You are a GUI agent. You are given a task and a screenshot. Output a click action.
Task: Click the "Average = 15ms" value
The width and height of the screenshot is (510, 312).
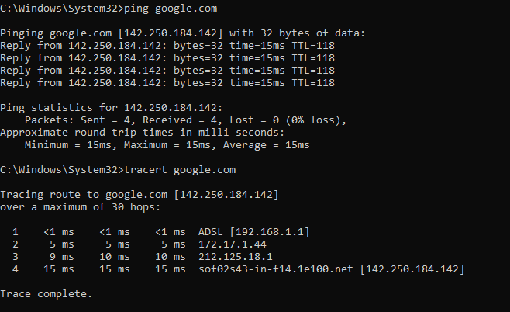pos(267,144)
